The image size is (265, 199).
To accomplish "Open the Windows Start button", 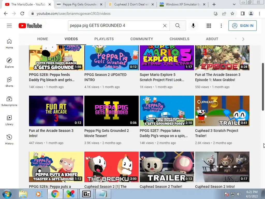I will [7, 194].
